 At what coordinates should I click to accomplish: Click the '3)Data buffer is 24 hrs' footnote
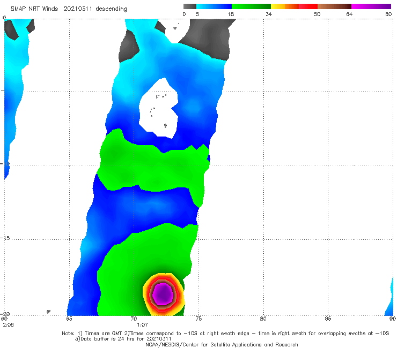(123, 339)
